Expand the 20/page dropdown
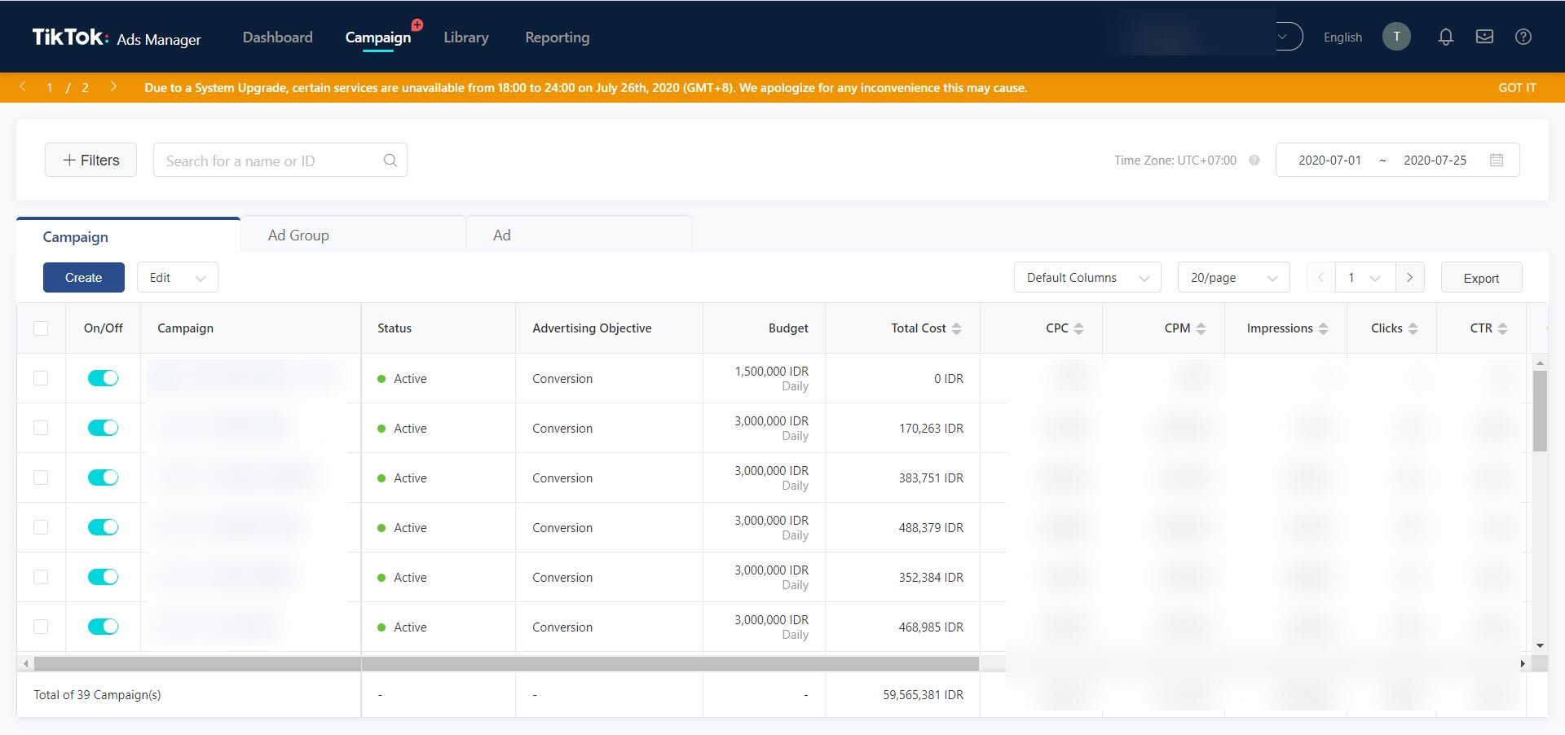Image resolution: width=1565 pixels, height=735 pixels. (x=1233, y=278)
